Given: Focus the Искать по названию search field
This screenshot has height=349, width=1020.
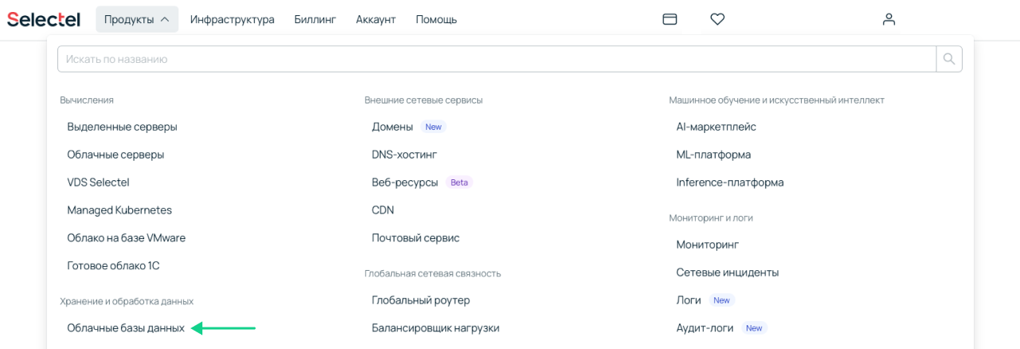Looking at the screenshot, I should pos(496,59).
